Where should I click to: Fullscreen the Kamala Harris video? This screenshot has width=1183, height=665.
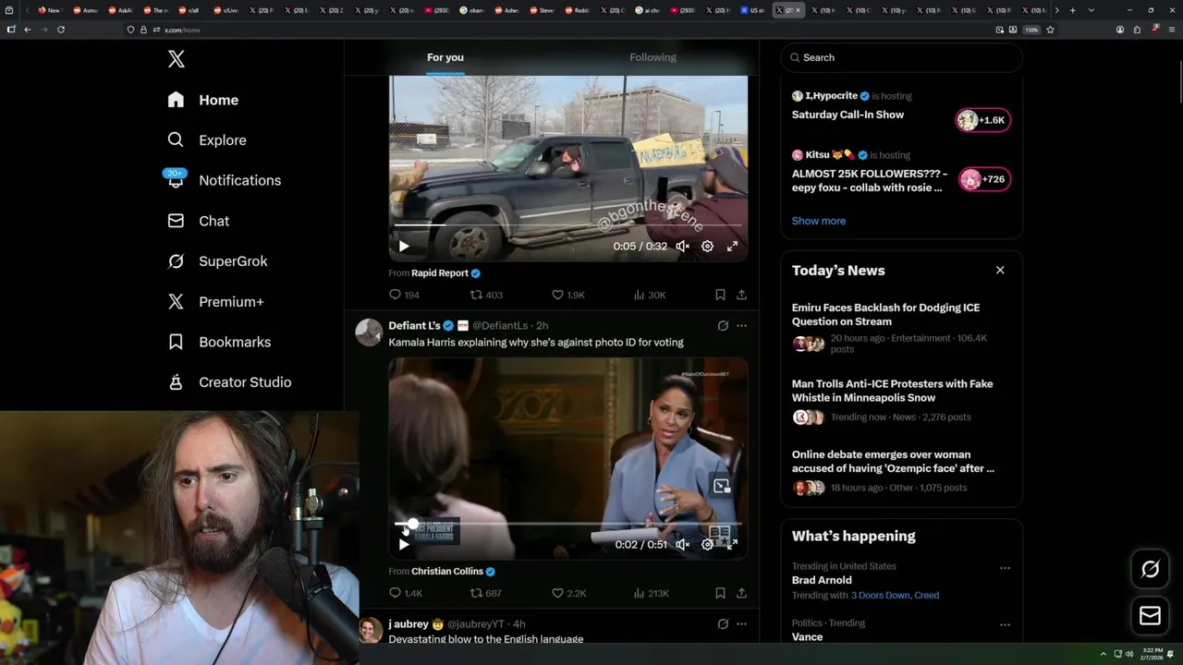click(732, 545)
